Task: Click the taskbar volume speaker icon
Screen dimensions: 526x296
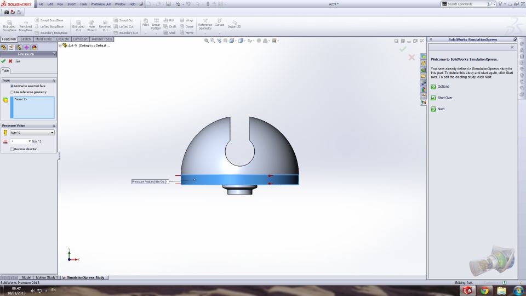Action: pos(32,291)
